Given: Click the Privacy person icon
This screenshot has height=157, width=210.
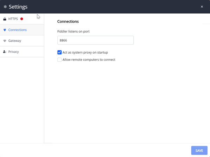Looking at the screenshot, I should 5,52.
